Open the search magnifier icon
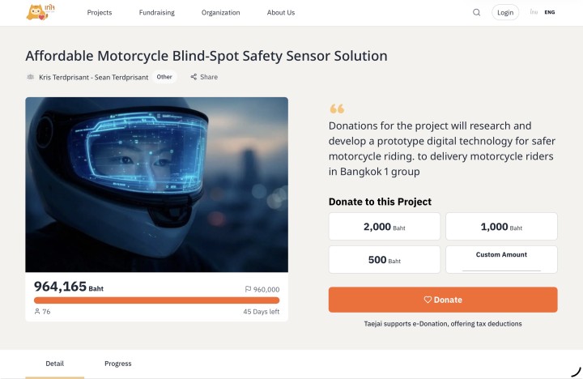This screenshot has height=379, width=583. coord(476,12)
